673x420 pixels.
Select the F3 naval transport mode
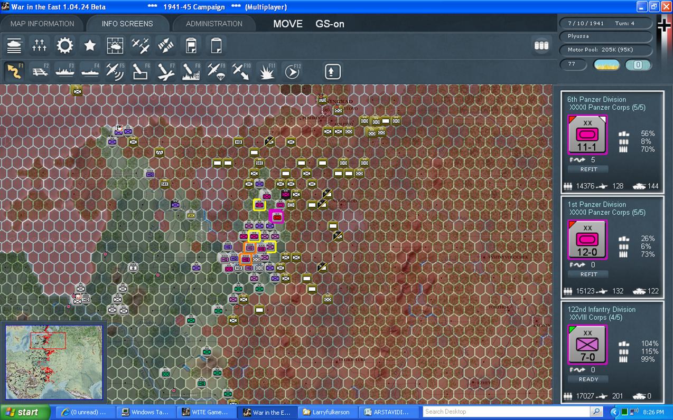point(65,71)
